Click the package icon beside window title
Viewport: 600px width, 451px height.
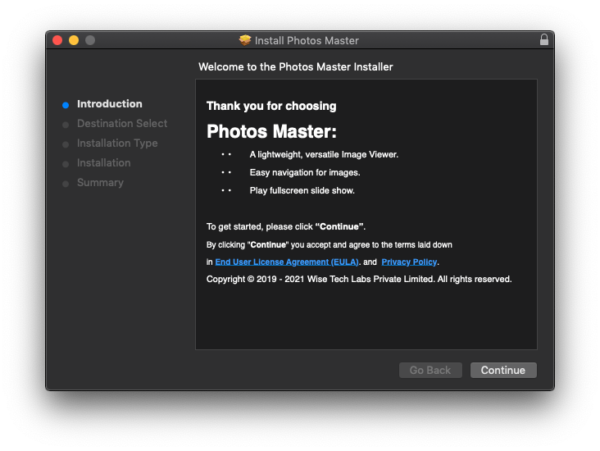245,40
